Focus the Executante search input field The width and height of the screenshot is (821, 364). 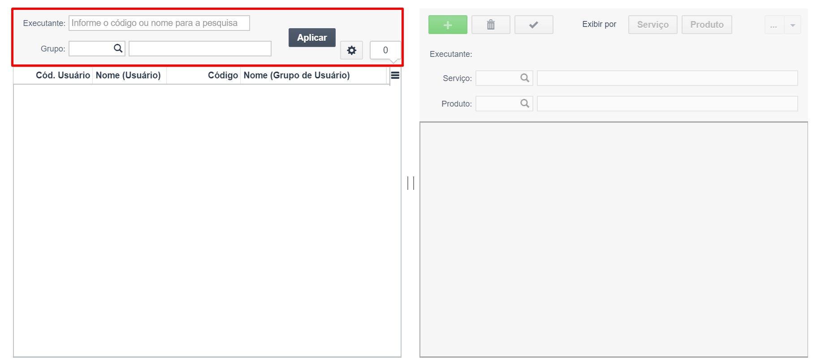159,23
